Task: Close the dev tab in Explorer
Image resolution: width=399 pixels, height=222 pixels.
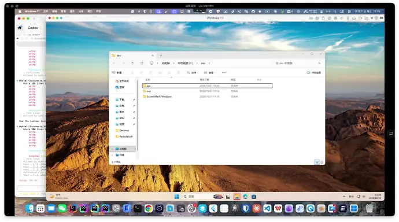Action: pos(153,55)
